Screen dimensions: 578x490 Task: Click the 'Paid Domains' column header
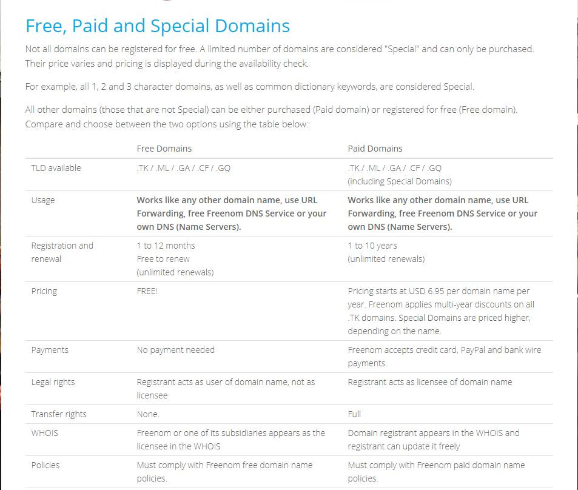pos(375,149)
